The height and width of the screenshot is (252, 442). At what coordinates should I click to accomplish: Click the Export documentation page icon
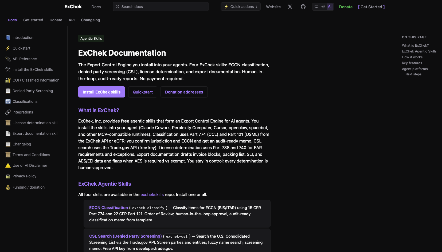tap(8, 133)
